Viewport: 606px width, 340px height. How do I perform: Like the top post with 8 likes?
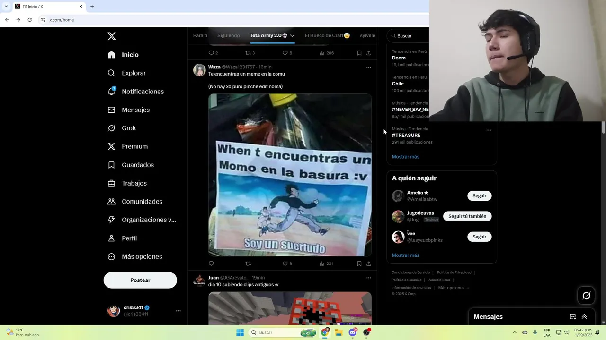[x=287, y=53]
